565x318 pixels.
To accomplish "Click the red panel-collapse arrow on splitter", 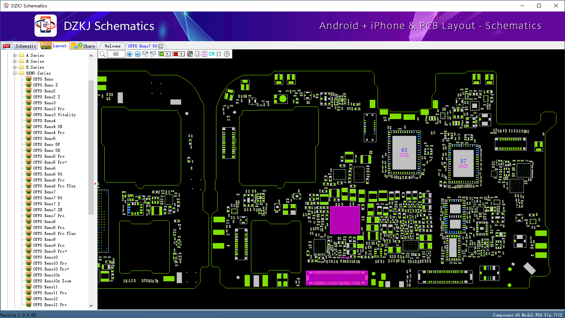I will coord(95,183).
